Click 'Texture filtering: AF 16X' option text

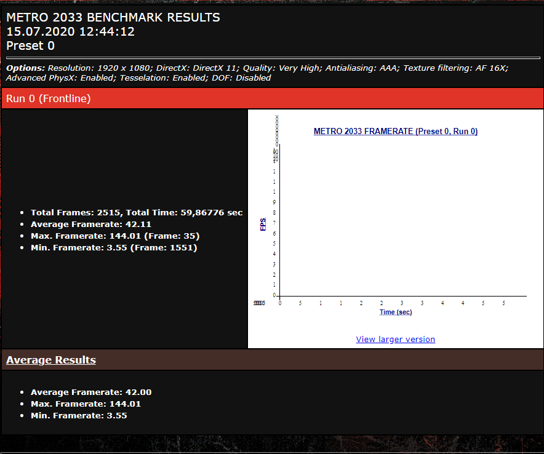pos(455,68)
